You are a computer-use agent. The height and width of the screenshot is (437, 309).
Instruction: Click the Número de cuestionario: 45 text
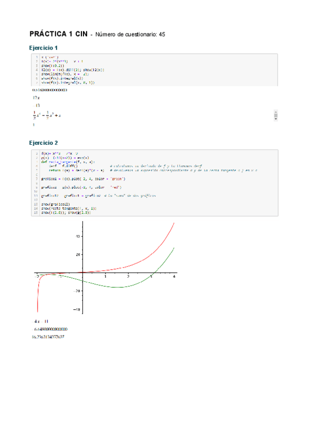coord(129,35)
